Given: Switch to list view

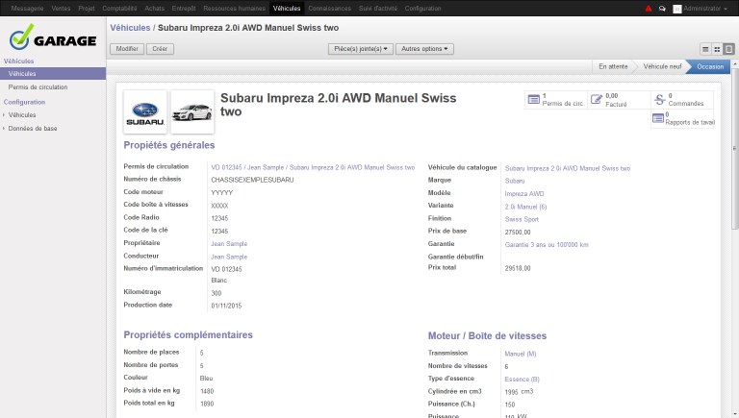Looking at the screenshot, I should 705,48.
